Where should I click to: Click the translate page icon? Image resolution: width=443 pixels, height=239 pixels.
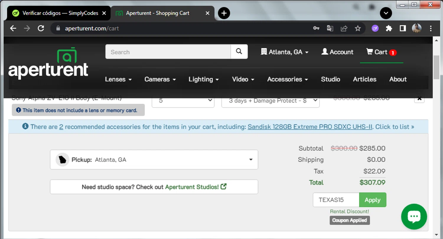pos(330,28)
